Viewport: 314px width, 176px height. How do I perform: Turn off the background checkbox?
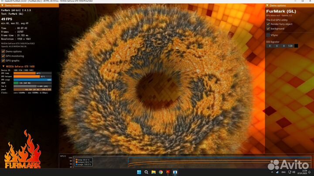268,29
